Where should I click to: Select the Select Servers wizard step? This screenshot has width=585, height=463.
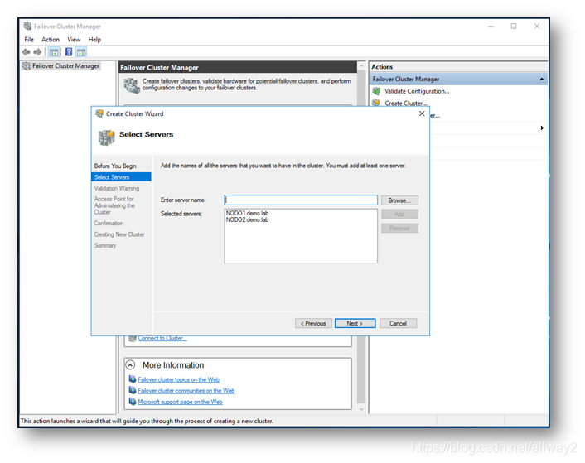click(x=121, y=177)
